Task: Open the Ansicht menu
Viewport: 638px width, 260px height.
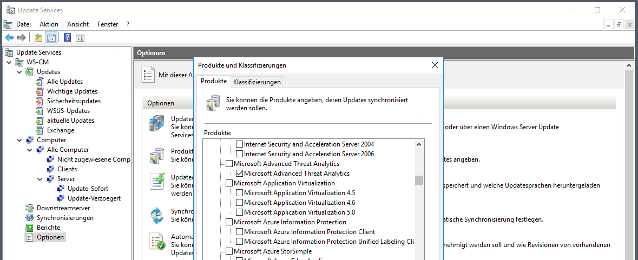Action: click(78, 24)
